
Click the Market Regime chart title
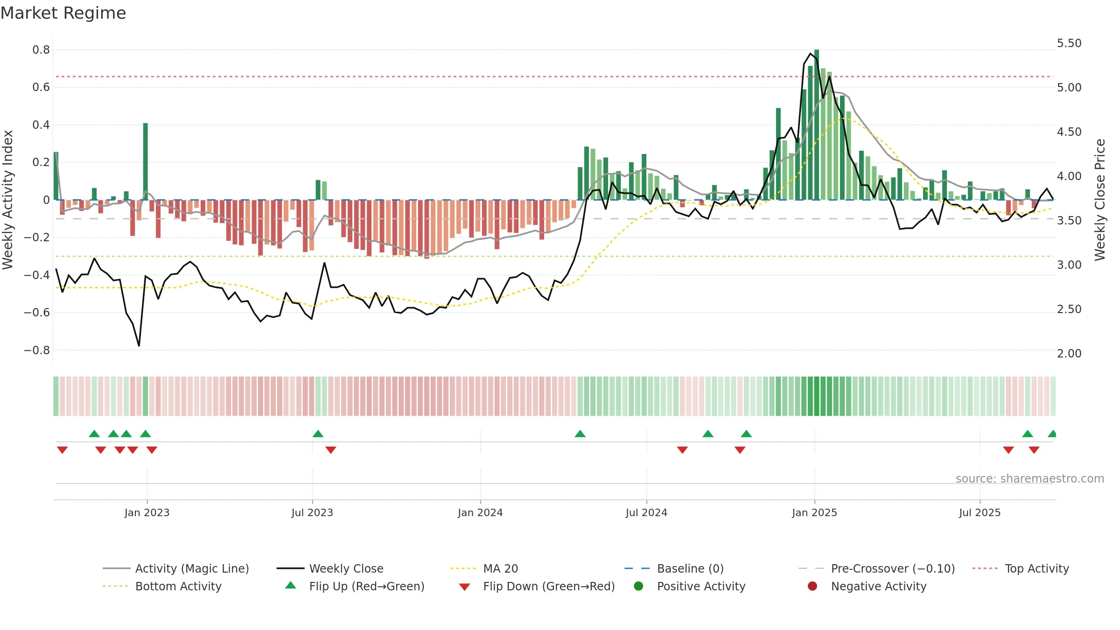63,13
